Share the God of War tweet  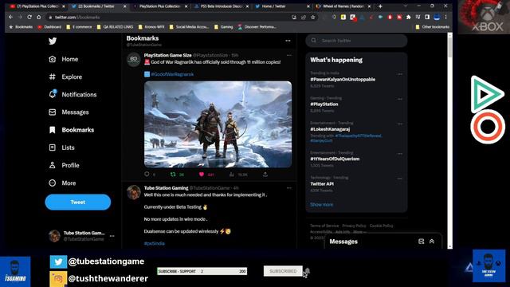[x=265, y=175]
